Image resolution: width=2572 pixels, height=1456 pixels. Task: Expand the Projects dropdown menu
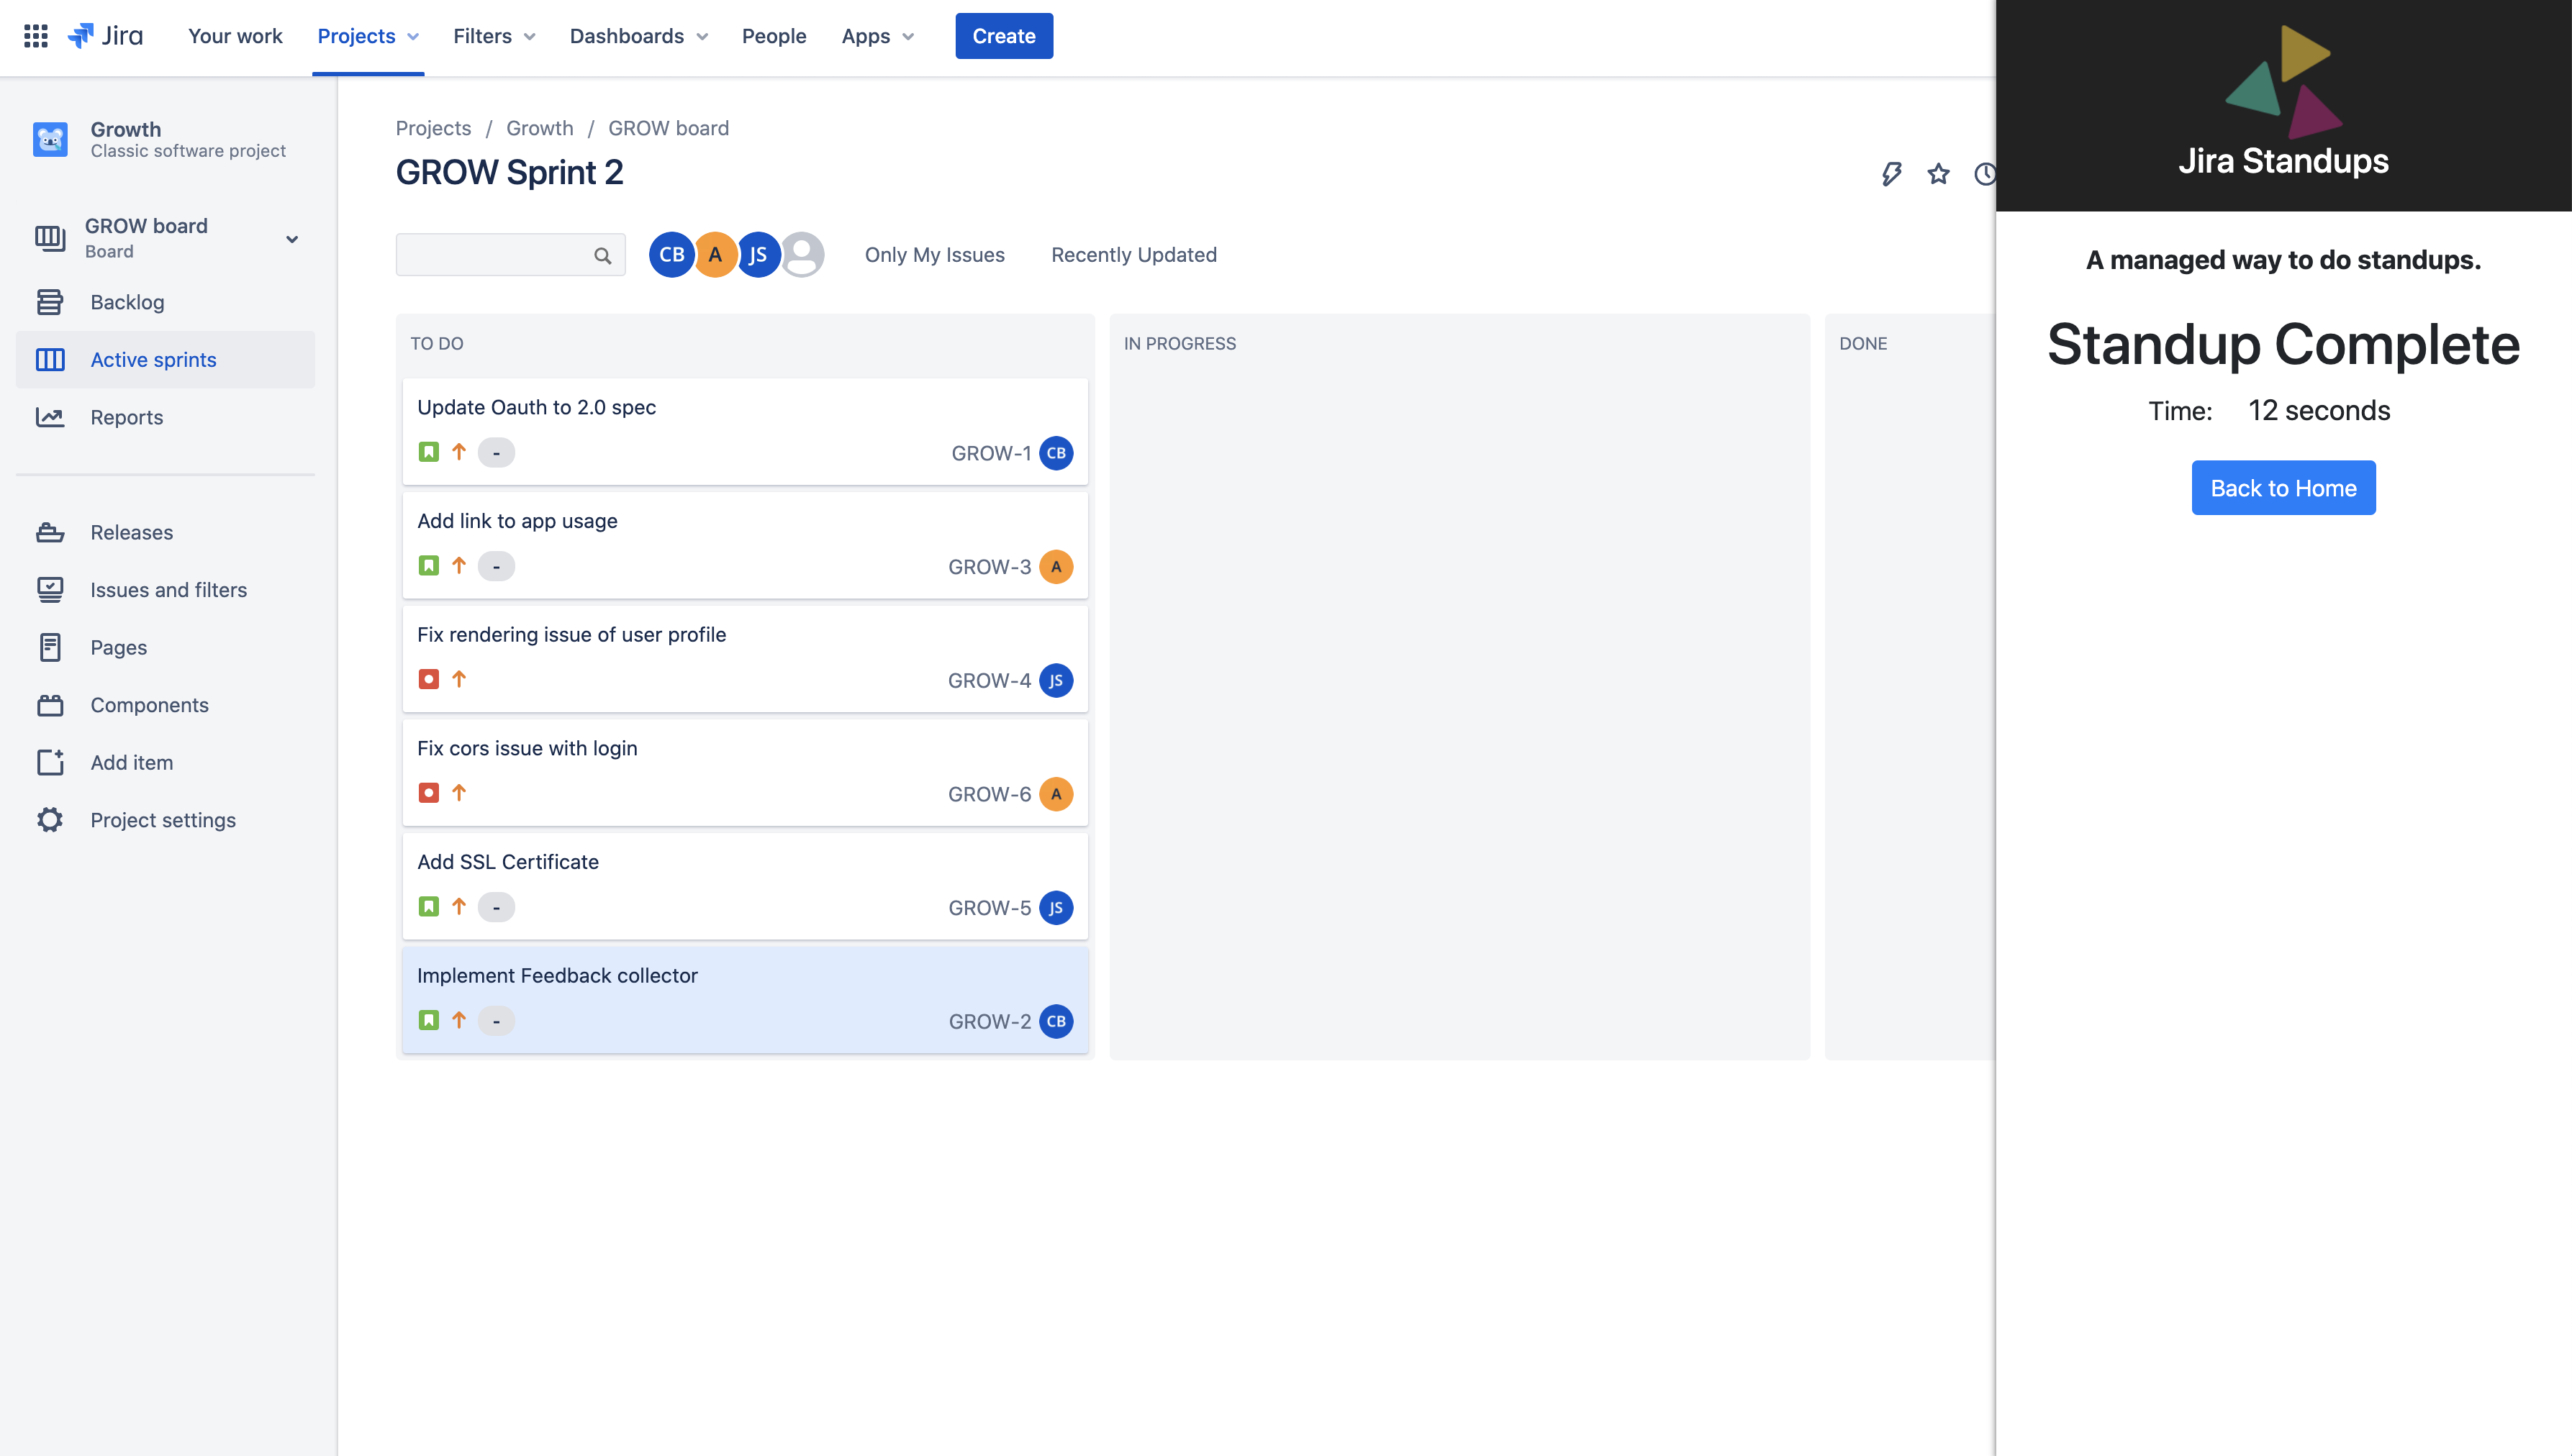coord(367,36)
